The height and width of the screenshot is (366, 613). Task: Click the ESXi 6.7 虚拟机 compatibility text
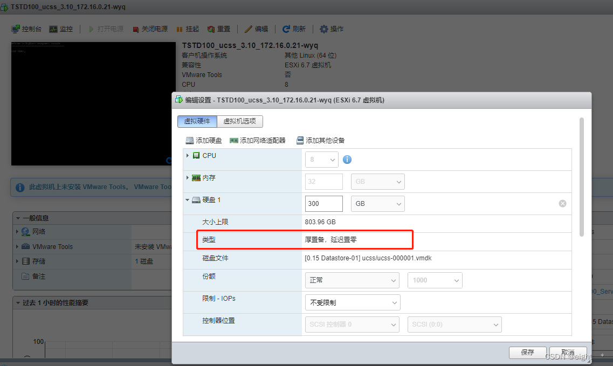click(308, 65)
